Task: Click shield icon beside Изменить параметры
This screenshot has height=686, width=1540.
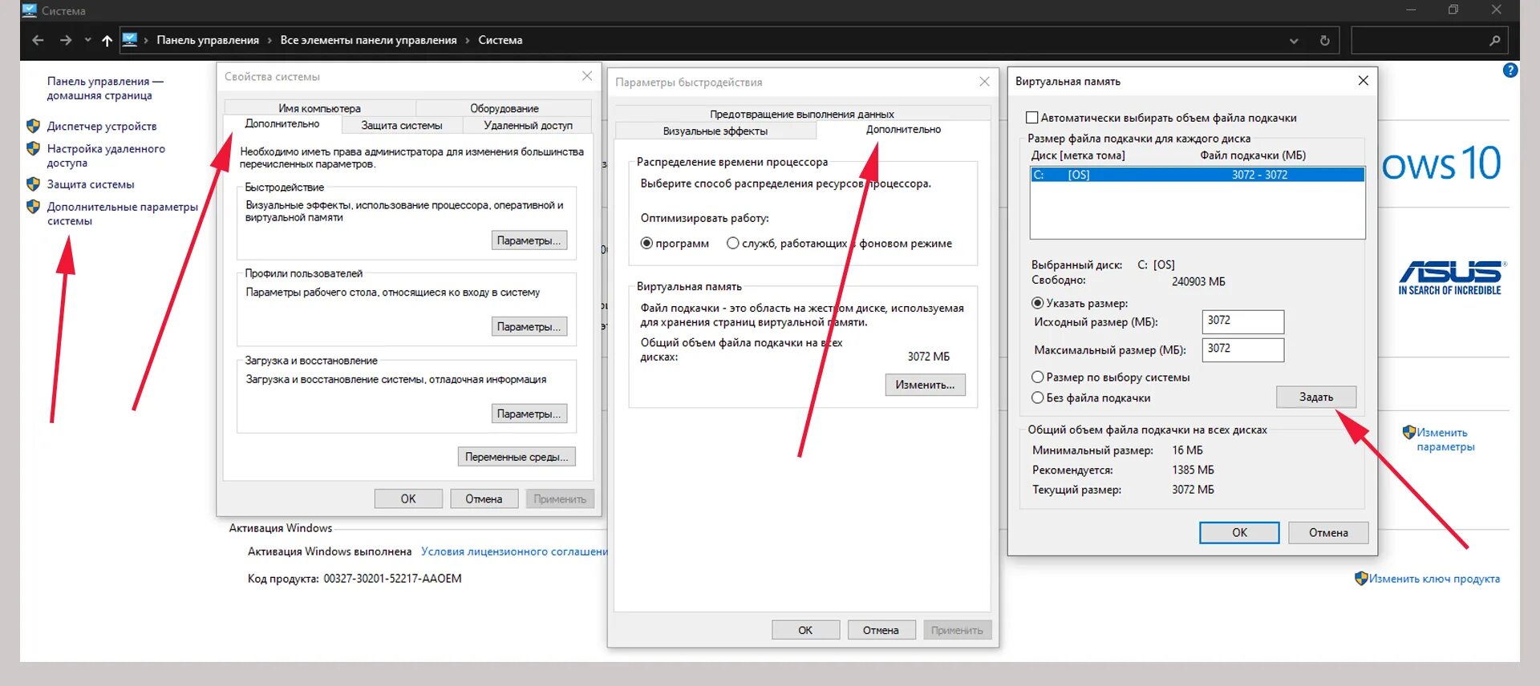Action: tap(1409, 432)
